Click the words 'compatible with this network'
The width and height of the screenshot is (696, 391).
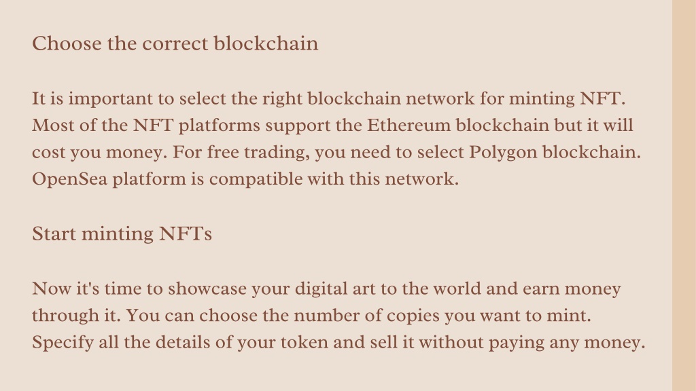333,179
